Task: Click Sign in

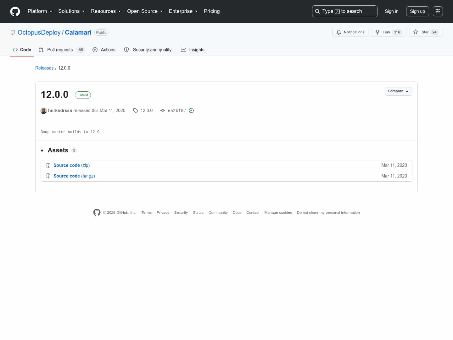Action: [391, 11]
